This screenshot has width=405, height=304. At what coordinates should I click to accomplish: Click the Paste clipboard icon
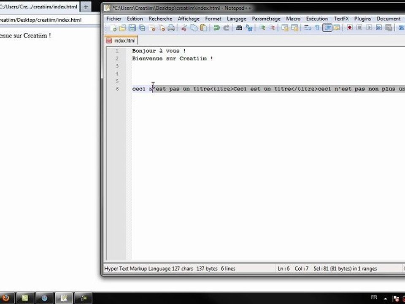coord(203,28)
